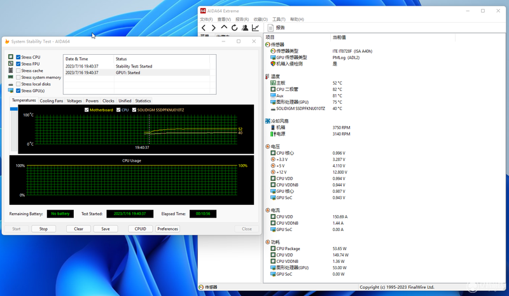509x296 pixels.
Task: Click the +12 V voltage row icon
Action: pyautogui.click(x=273, y=173)
